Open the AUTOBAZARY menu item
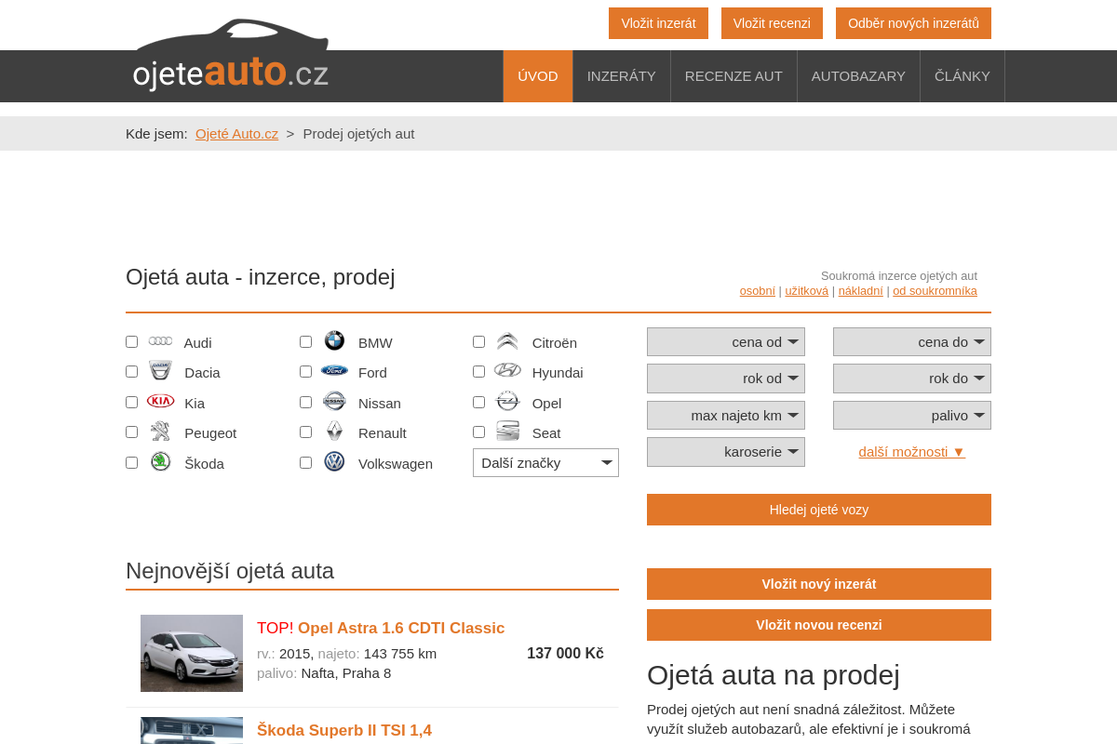The width and height of the screenshot is (1117, 744). [x=858, y=76]
